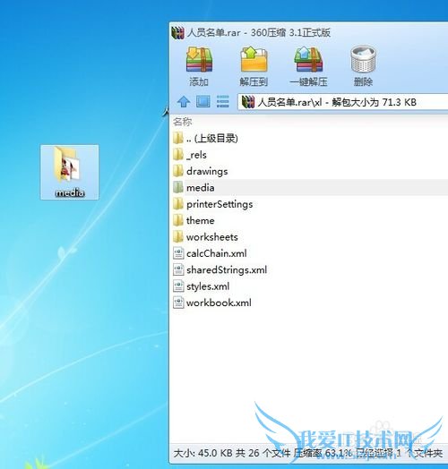The height and width of the screenshot is (469, 448).
Task: Click the 360压缩 title bar app icon
Action: [x=177, y=32]
